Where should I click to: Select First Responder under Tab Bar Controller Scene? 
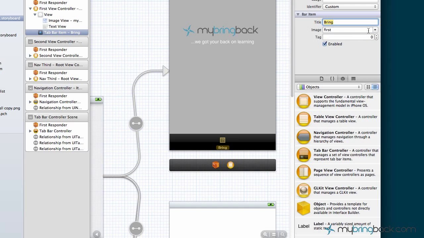(57, 125)
